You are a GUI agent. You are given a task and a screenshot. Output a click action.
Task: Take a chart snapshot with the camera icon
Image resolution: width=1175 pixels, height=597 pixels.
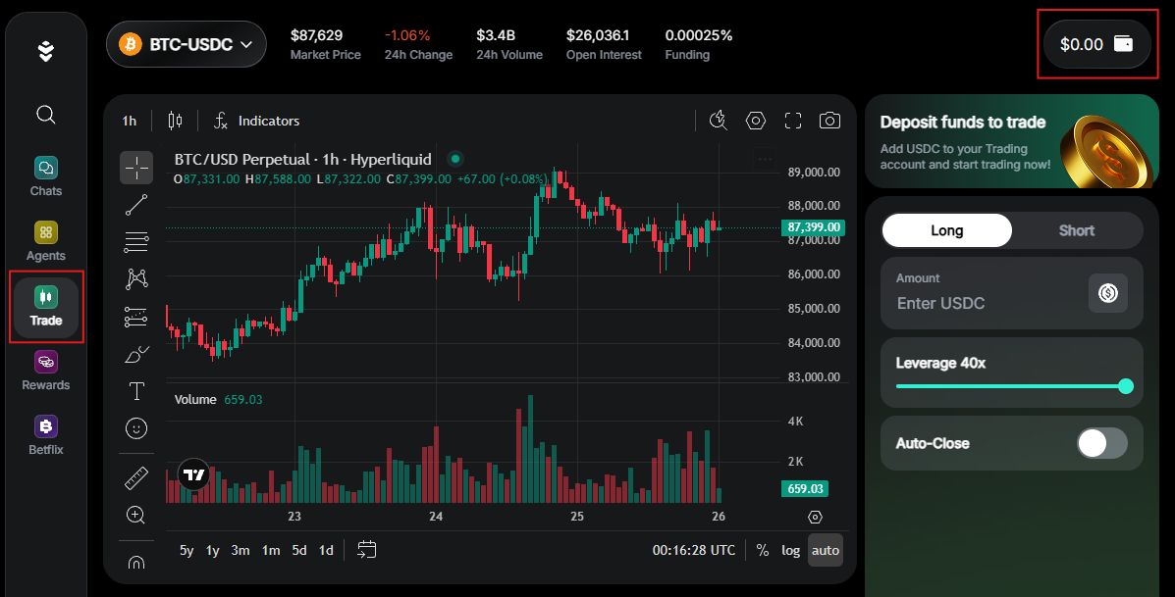point(829,120)
